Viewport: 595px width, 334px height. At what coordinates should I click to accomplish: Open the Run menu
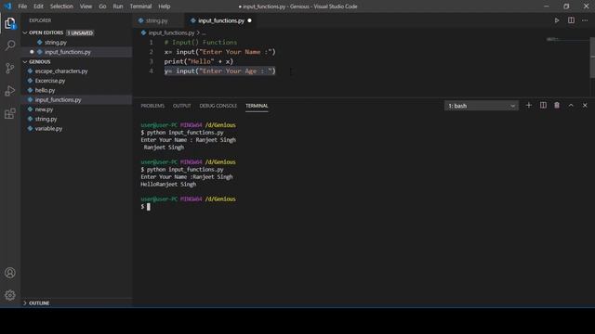tap(118, 6)
